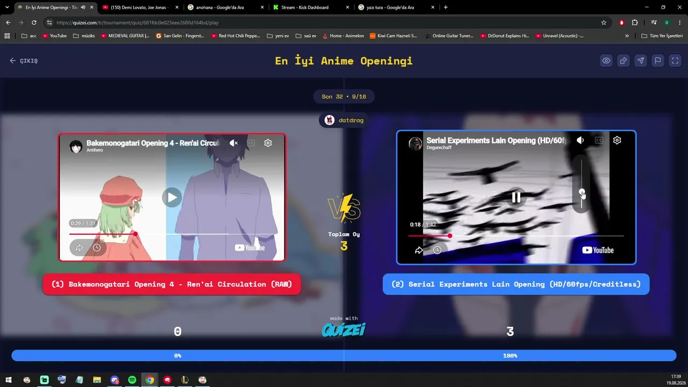Mute the En İyi Anime Openingi tab audio

click(x=83, y=8)
